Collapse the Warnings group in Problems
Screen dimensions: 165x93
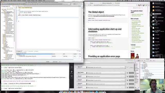pos(17,55)
